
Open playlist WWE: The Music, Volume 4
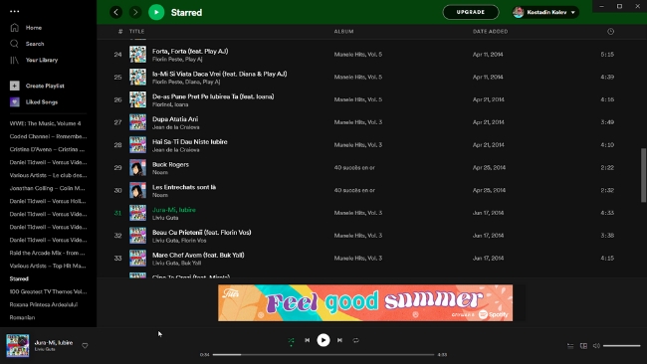46,123
